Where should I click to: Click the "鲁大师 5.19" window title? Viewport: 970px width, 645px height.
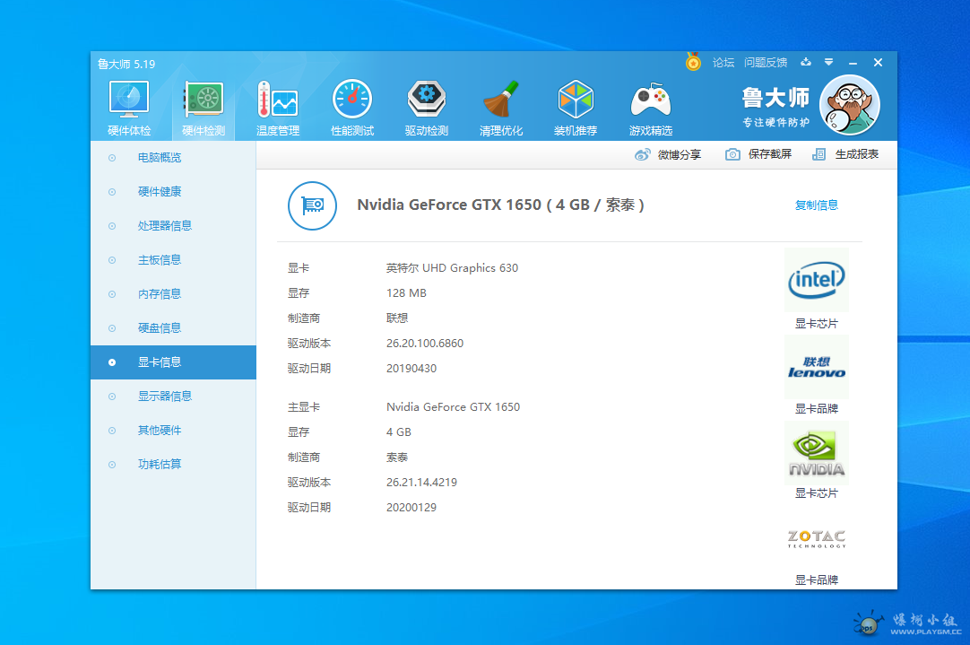coord(126,64)
